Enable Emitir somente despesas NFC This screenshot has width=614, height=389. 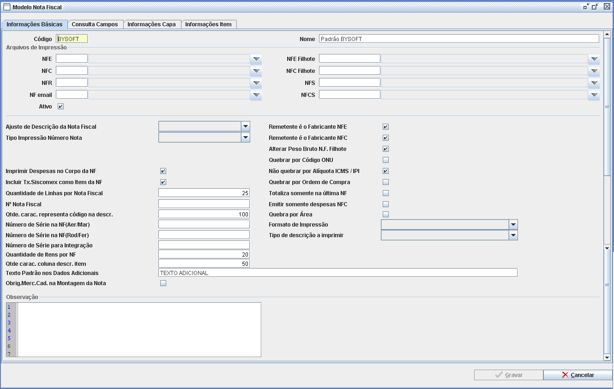click(386, 204)
